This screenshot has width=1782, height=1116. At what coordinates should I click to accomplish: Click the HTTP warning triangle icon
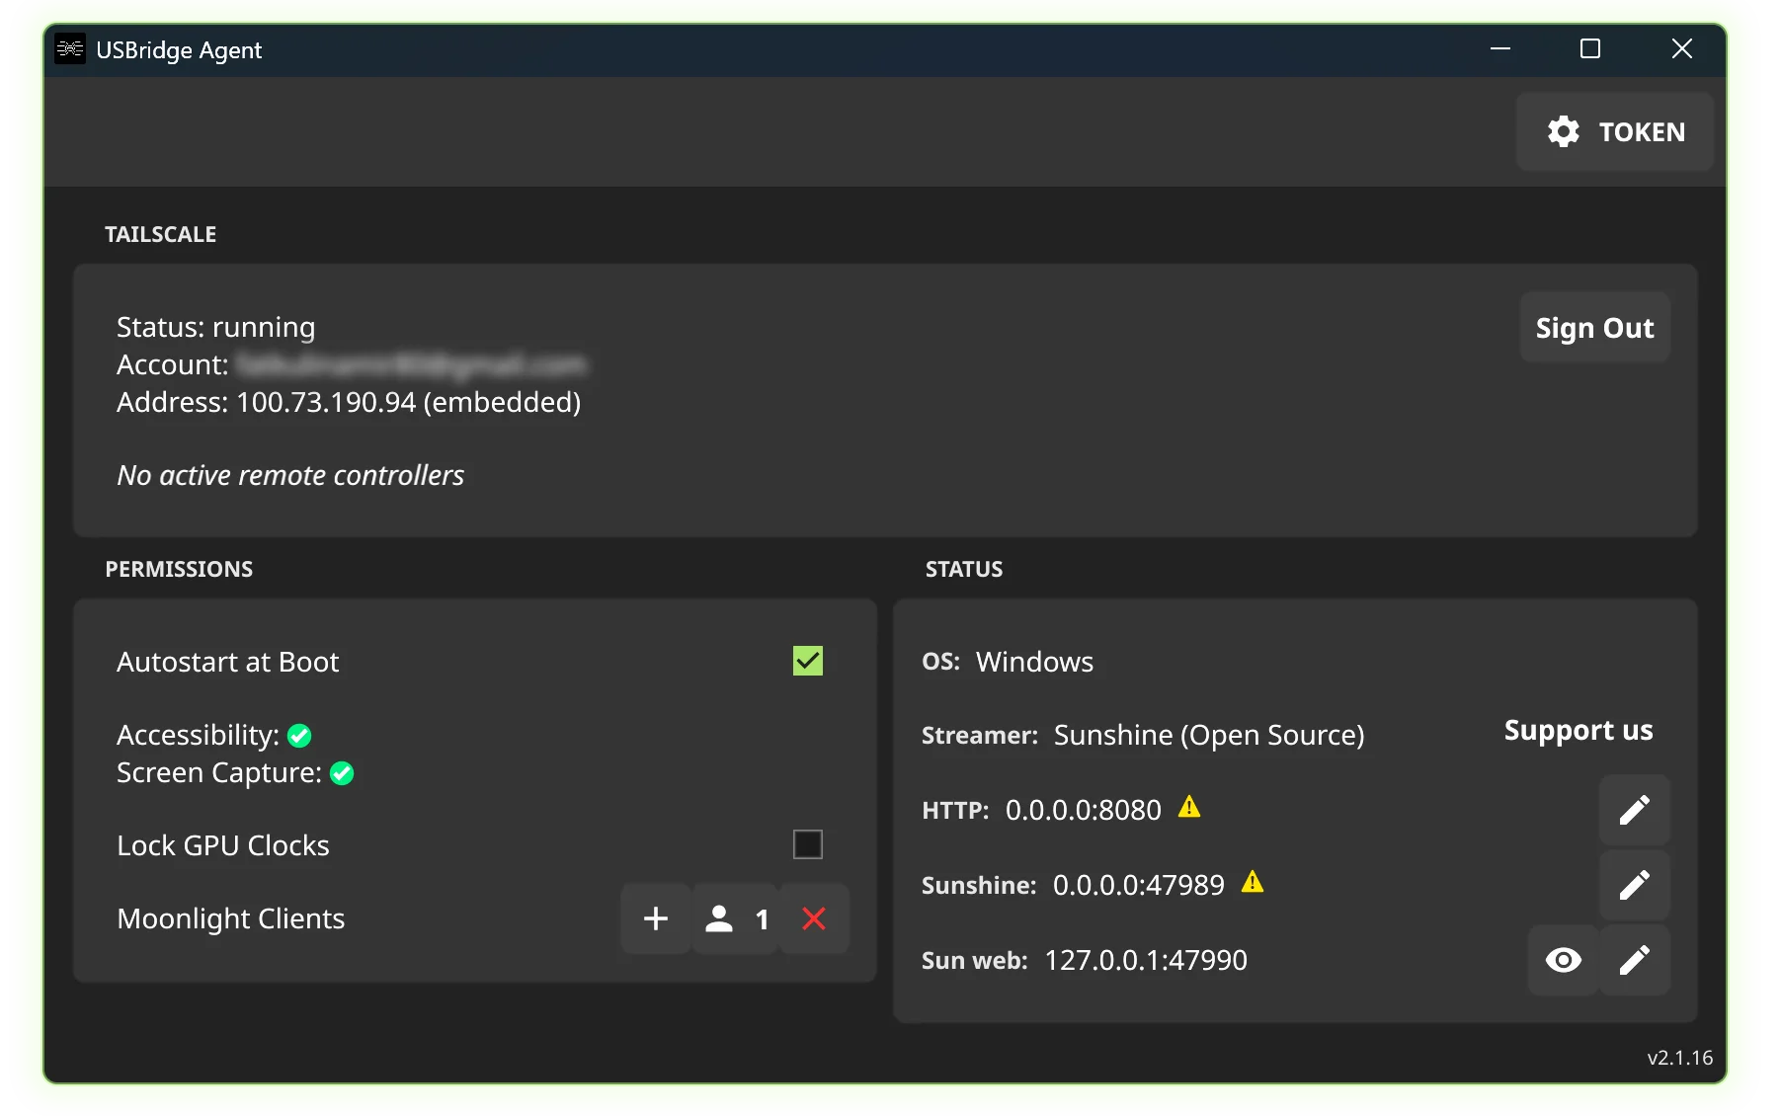pyautogui.click(x=1189, y=808)
